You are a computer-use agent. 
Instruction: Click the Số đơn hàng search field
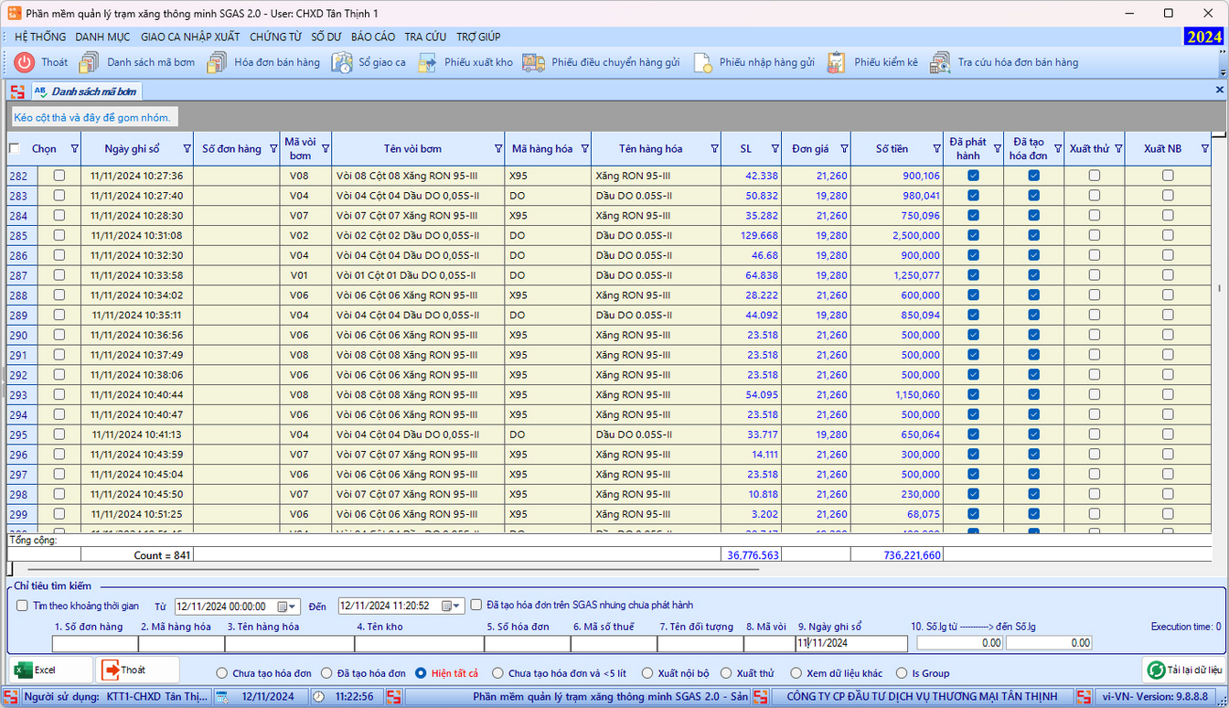[x=94, y=643]
